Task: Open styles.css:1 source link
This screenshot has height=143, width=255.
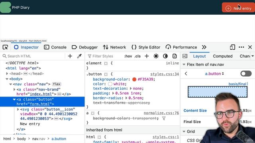Action: (166, 137)
